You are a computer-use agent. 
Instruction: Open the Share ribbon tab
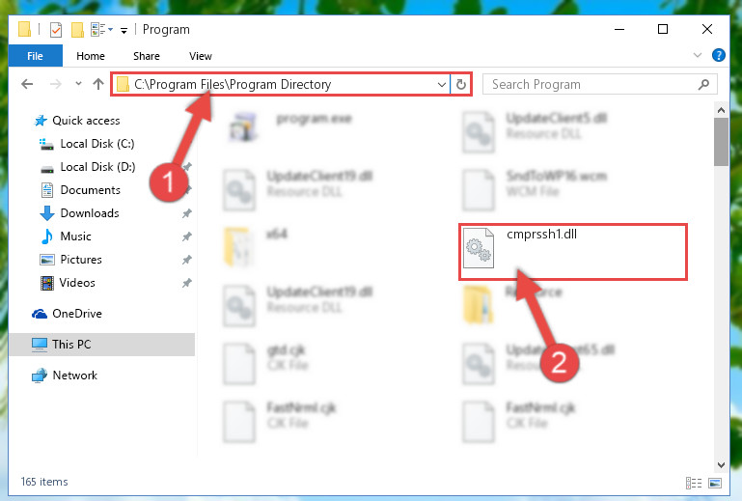click(147, 56)
